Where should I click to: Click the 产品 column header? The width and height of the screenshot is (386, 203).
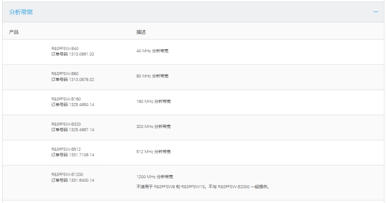pyautogui.click(x=14, y=31)
